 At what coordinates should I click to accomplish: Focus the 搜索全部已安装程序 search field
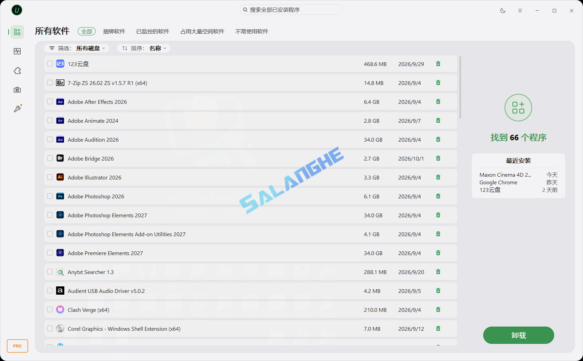click(291, 10)
